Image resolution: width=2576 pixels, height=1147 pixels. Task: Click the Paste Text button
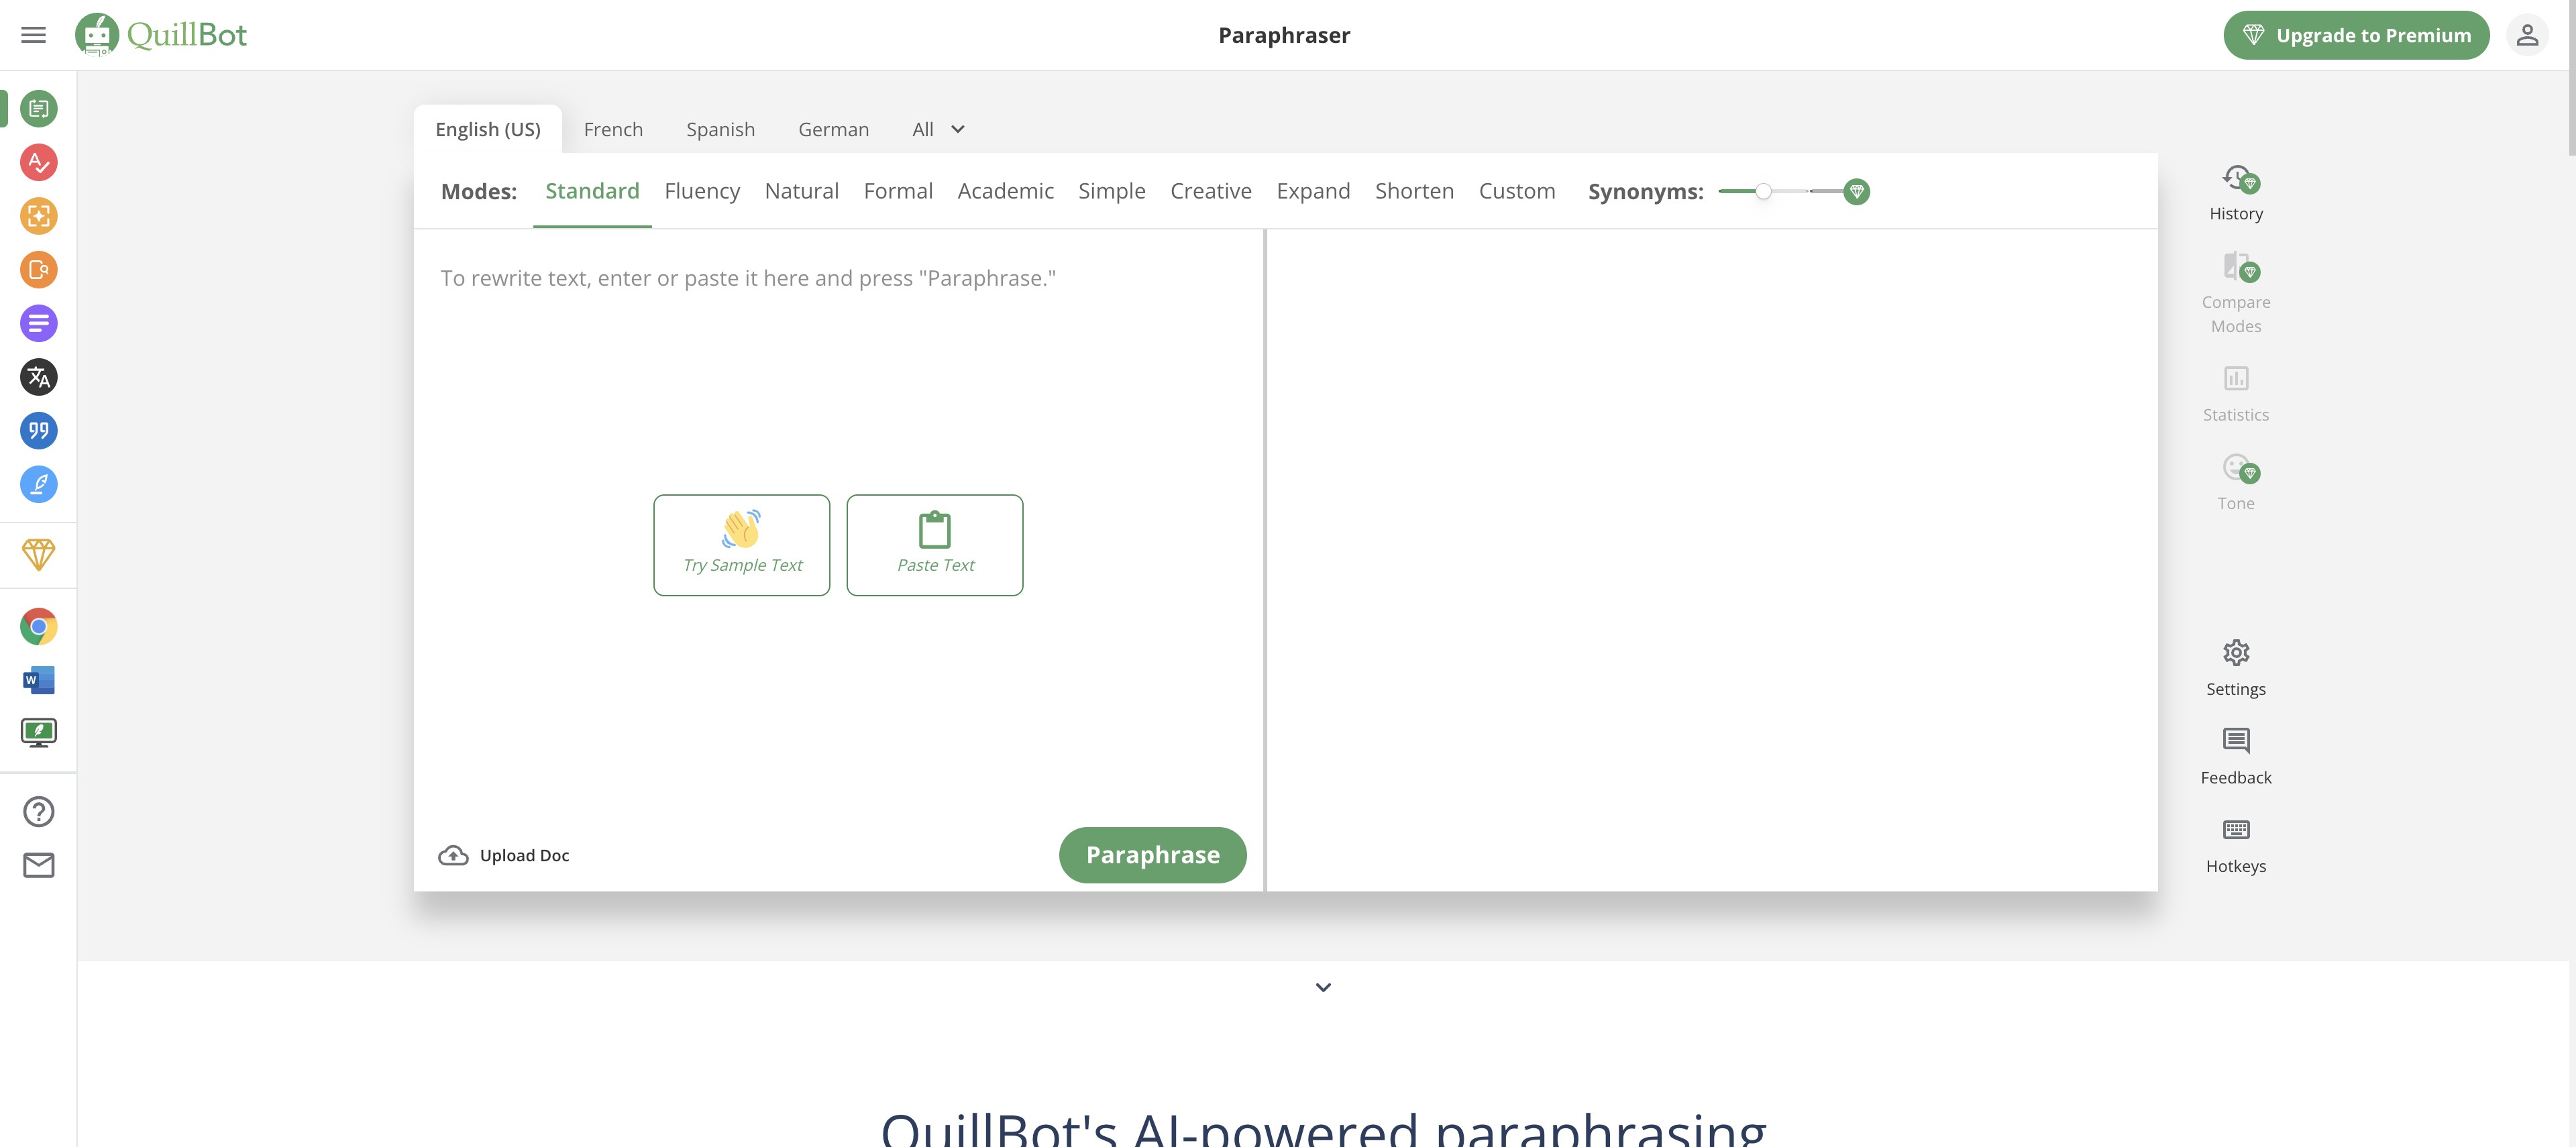coord(935,545)
